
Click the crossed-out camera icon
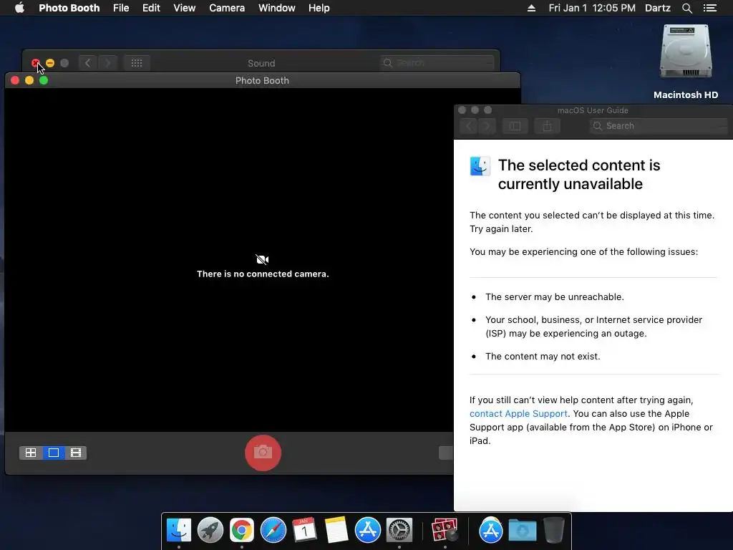tap(262, 259)
